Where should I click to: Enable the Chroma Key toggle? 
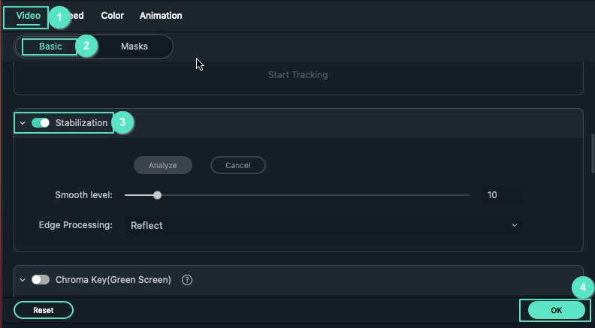(41, 280)
